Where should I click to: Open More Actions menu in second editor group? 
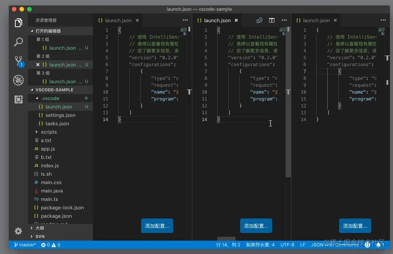click(x=284, y=20)
